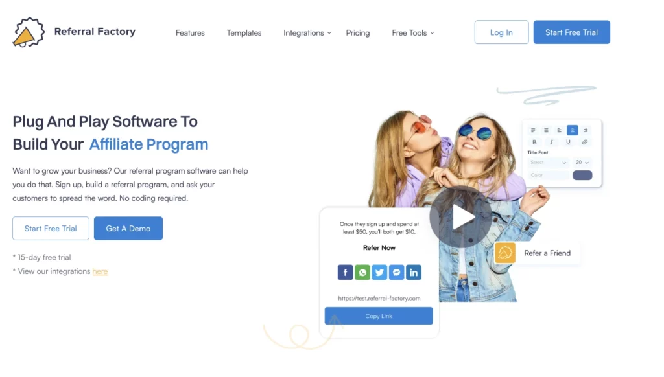The image size is (664, 377).
Task: Click the Get A Demo button
Action: coord(128,229)
